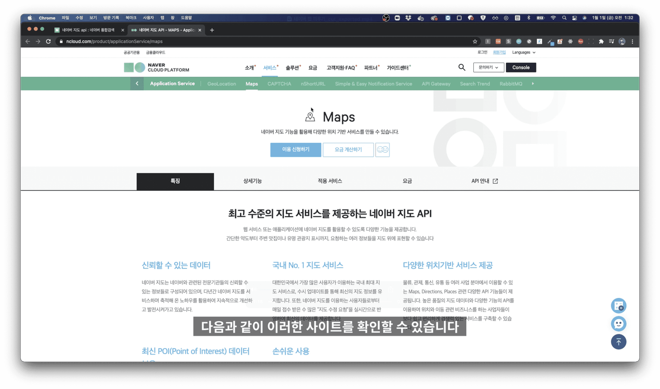Go back with the left chevron in green bar
The image size is (660, 389).
click(x=137, y=84)
